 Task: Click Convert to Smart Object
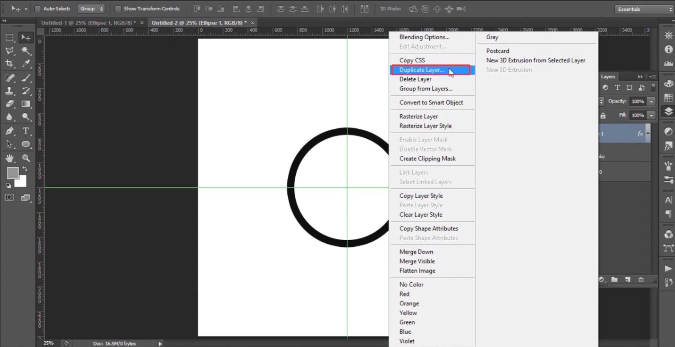pyautogui.click(x=431, y=103)
